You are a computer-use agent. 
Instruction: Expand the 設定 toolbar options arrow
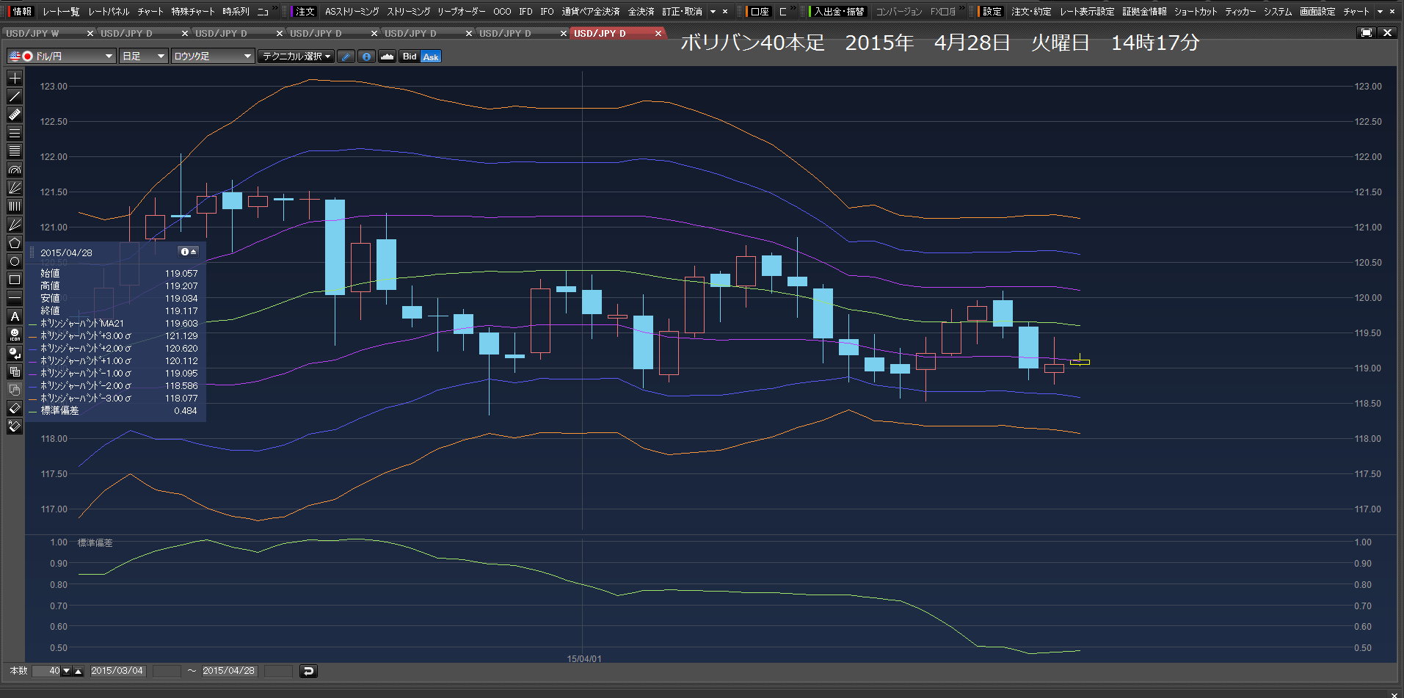(x=1380, y=12)
